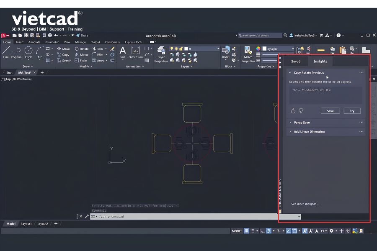Click the Table annotation icon

tap(147, 61)
